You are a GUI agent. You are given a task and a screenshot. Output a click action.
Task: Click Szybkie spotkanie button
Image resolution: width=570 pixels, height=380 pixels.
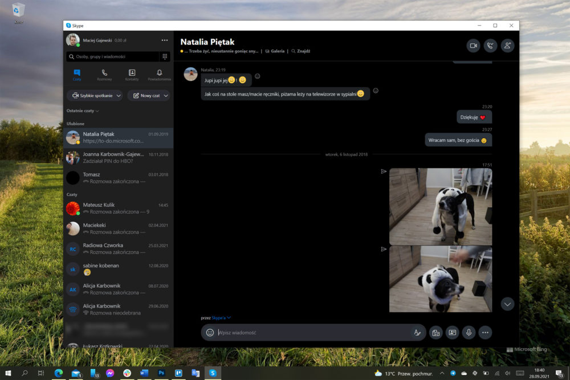point(93,96)
